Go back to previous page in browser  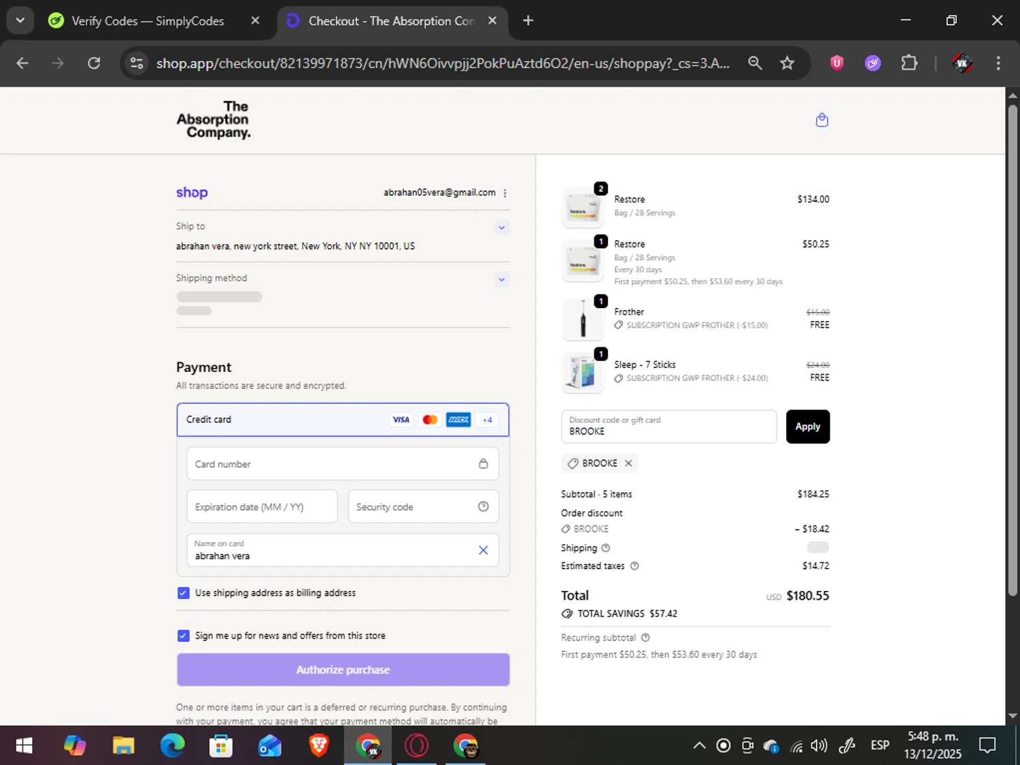(22, 63)
